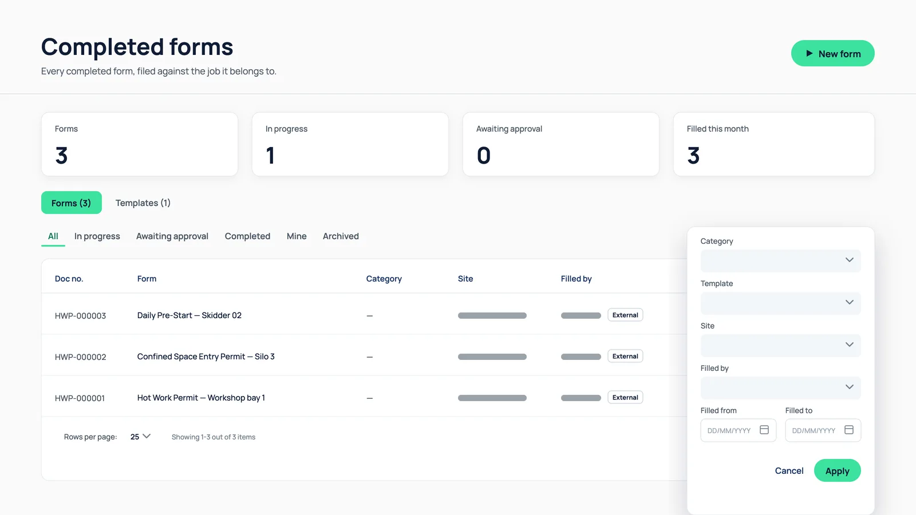Select the Archived filter tab
916x515 pixels.
coord(341,236)
